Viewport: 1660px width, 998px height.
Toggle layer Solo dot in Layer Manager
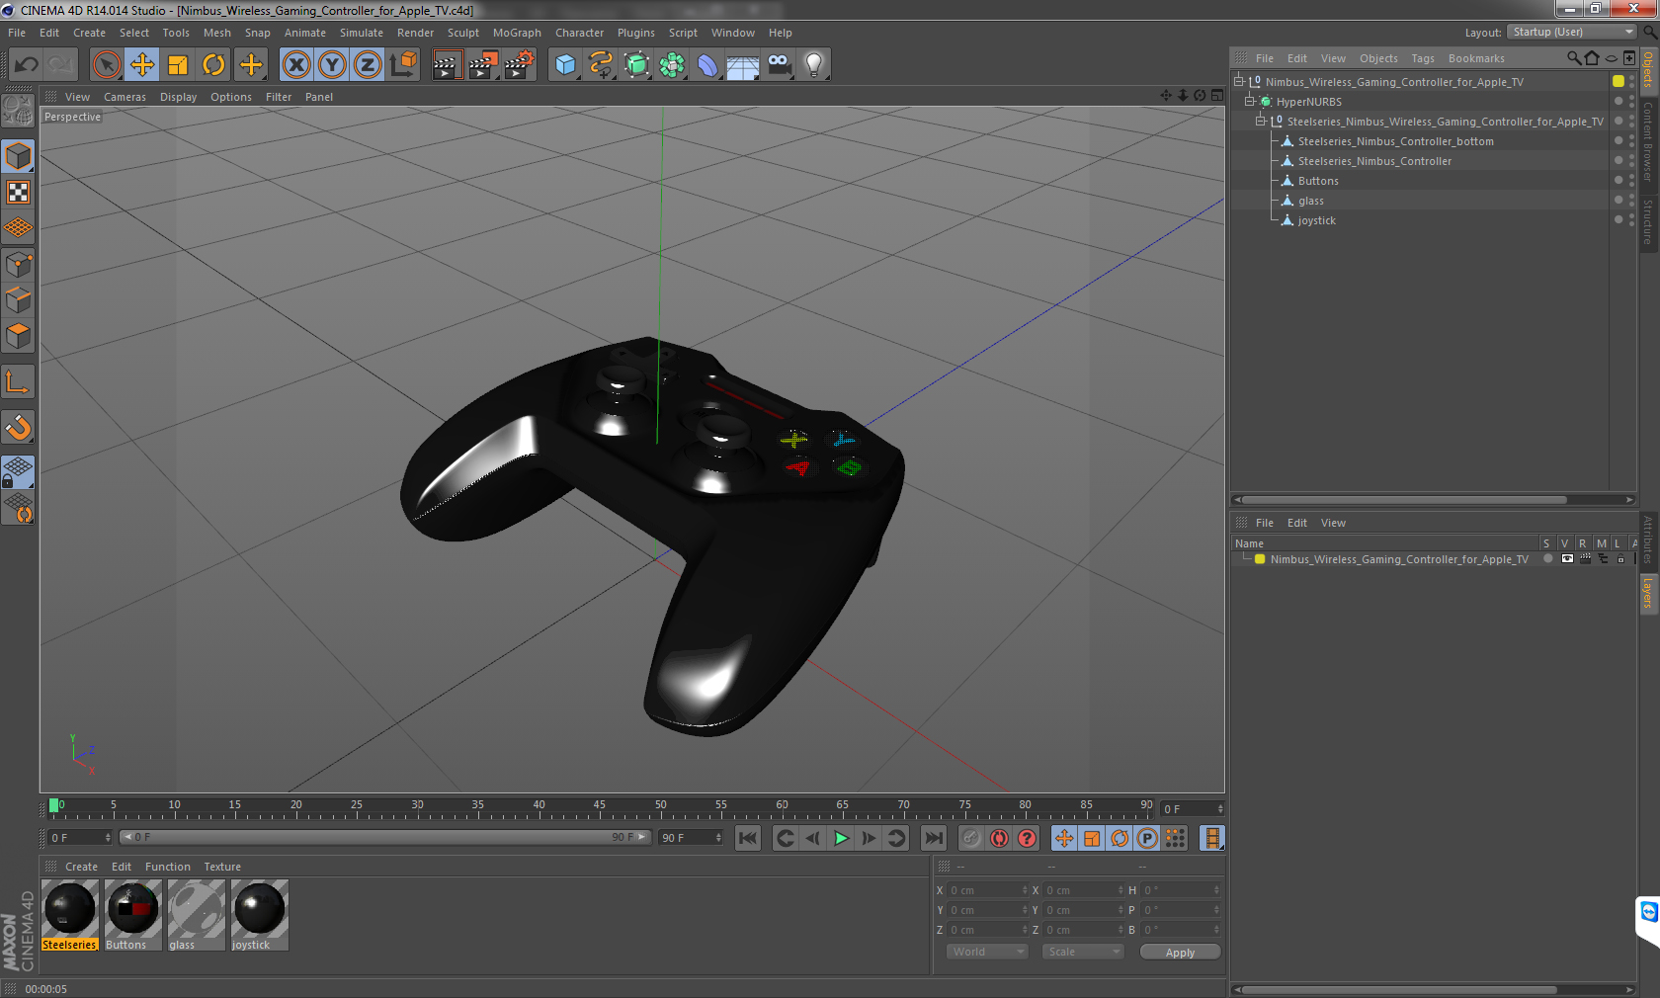click(1547, 558)
